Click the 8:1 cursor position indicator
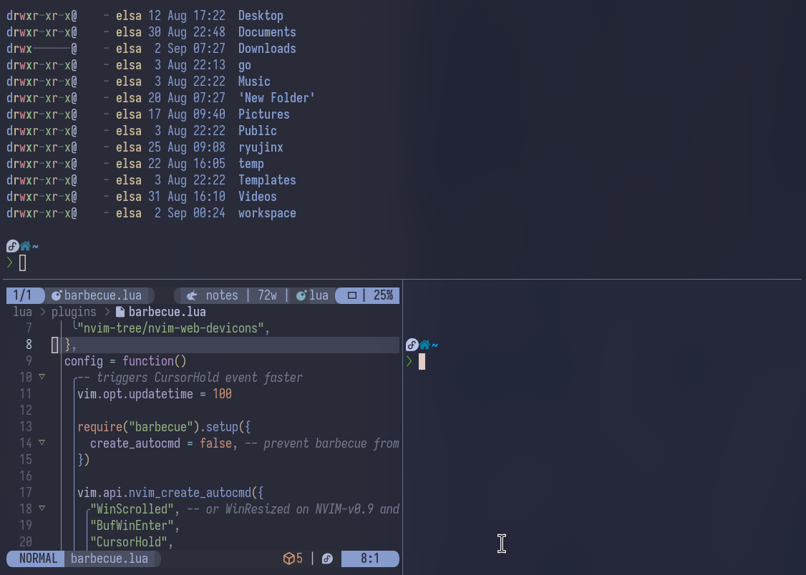Screen dimensions: 806x575 [x=370, y=559]
